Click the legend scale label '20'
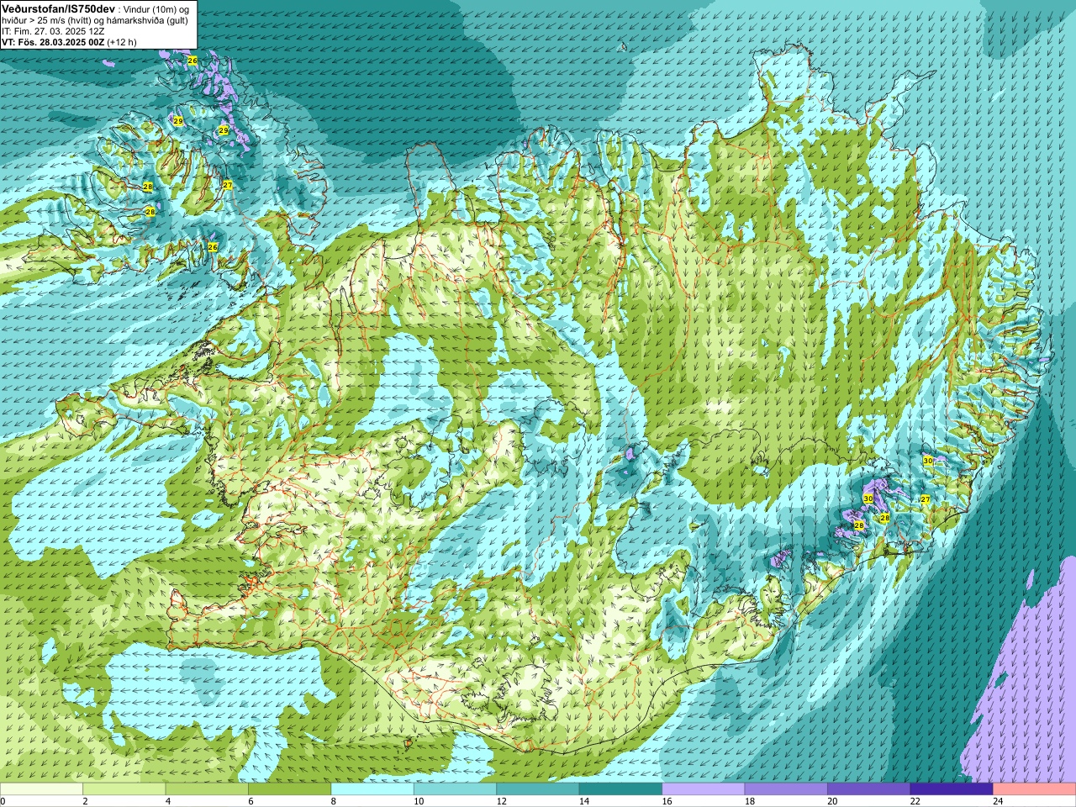 pyautogui.click(x=832, y=801)
